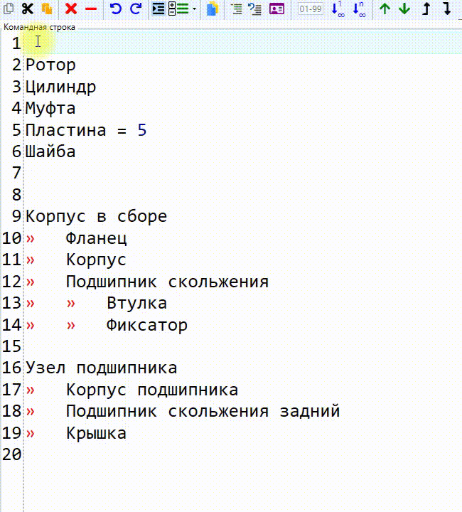The height and width of the screenshot is (512, 462).
Task: Click the green tree list structure icon
Action: pos(178,9)
